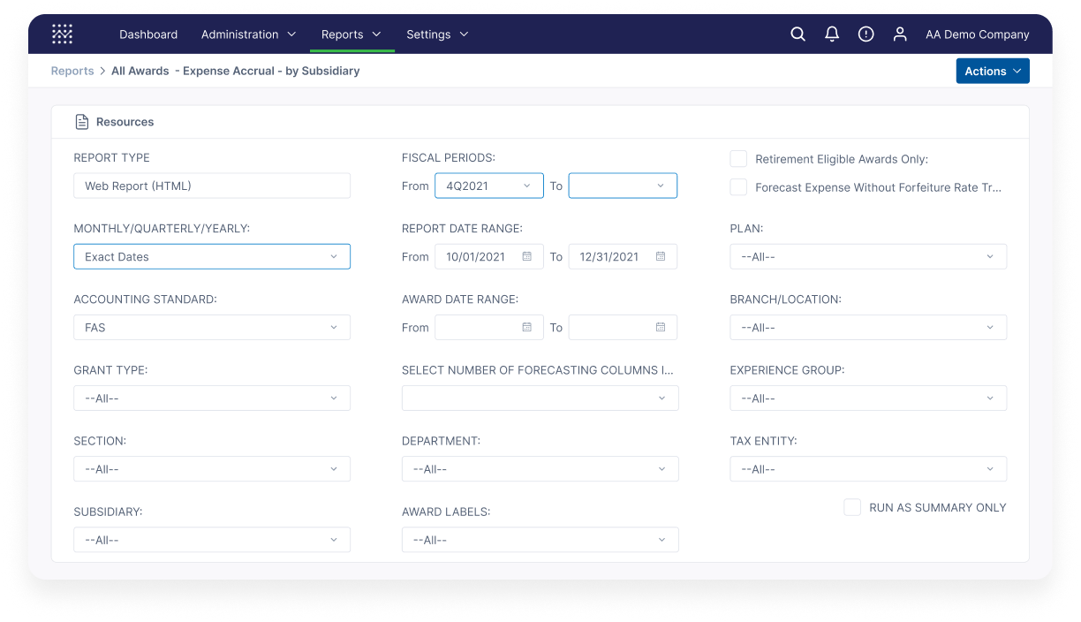Open the Reports menu in the navigation bar

point(352,34)
